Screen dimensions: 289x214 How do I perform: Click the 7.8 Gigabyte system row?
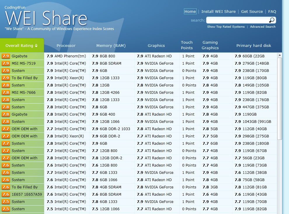[x=22, y=114]
